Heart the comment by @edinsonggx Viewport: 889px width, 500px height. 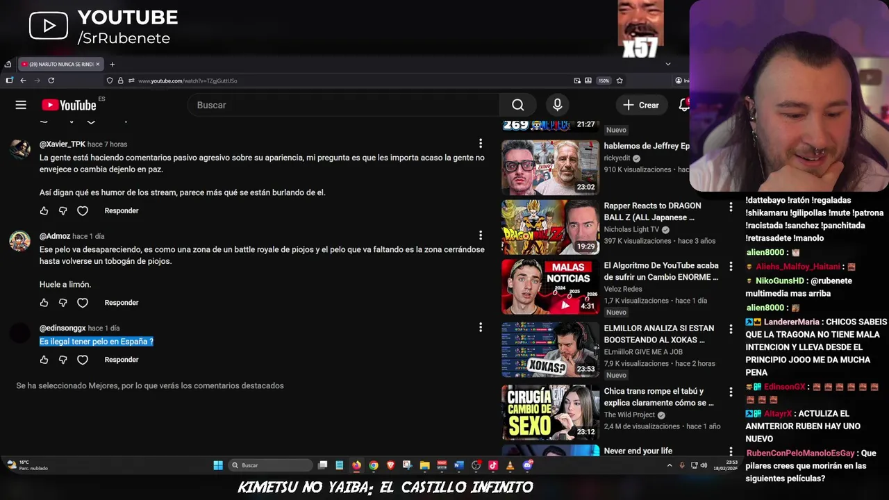click(x=83, y=360)
